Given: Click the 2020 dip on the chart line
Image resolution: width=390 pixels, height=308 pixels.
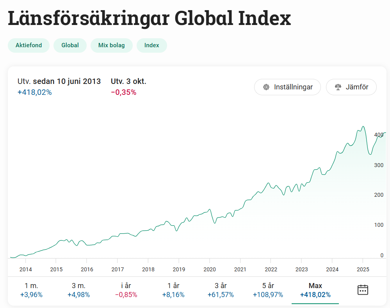Looking at the screenshot, I should 215,223.
